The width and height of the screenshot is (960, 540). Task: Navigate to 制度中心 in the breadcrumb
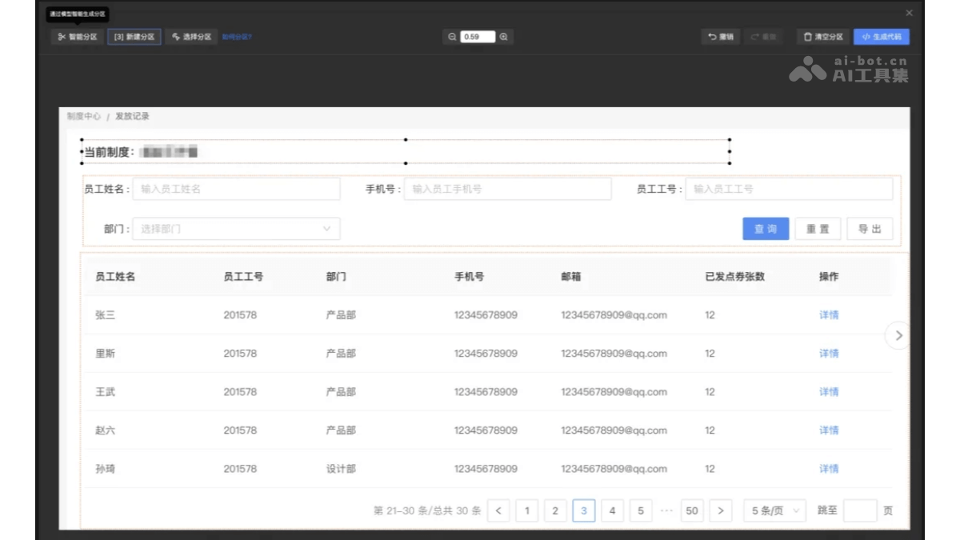pyautogui.click(x=82, y=116)
